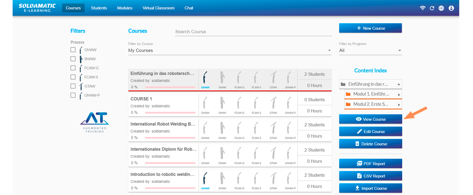Click progress bar of COURSE 1

(x=170, y=112)
